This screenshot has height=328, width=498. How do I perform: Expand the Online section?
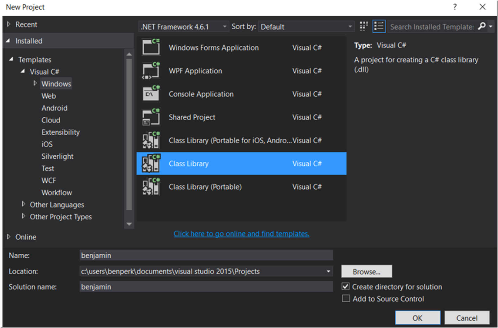point(9,237)
